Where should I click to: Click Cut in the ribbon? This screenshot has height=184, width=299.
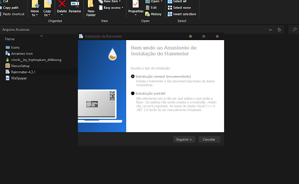pos(4,1)
